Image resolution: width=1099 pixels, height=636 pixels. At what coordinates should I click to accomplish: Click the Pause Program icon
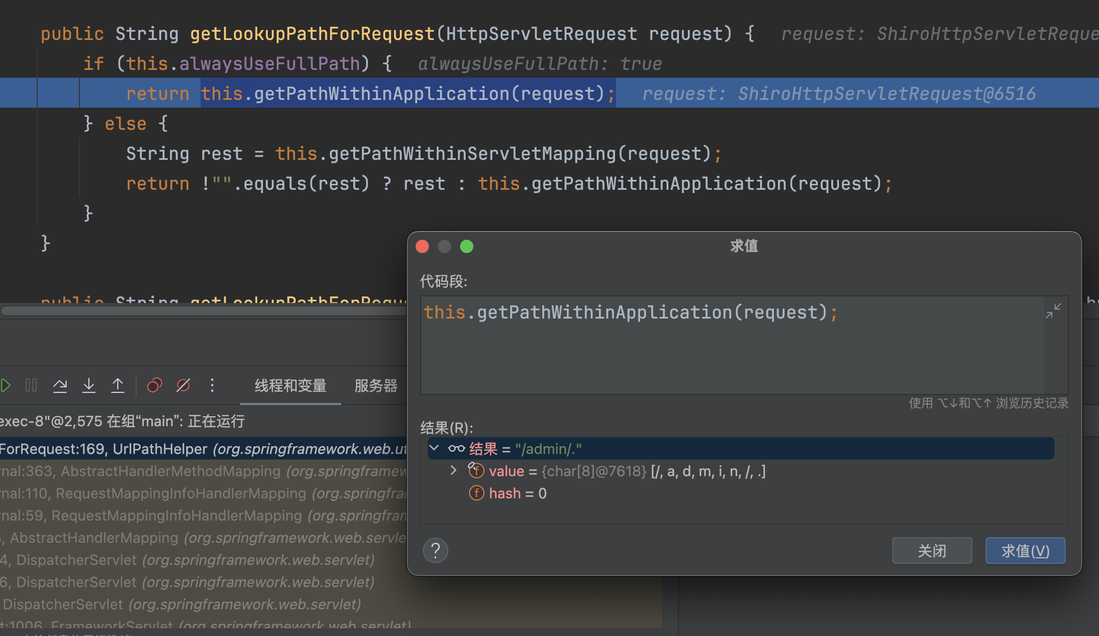coord(31,385)
